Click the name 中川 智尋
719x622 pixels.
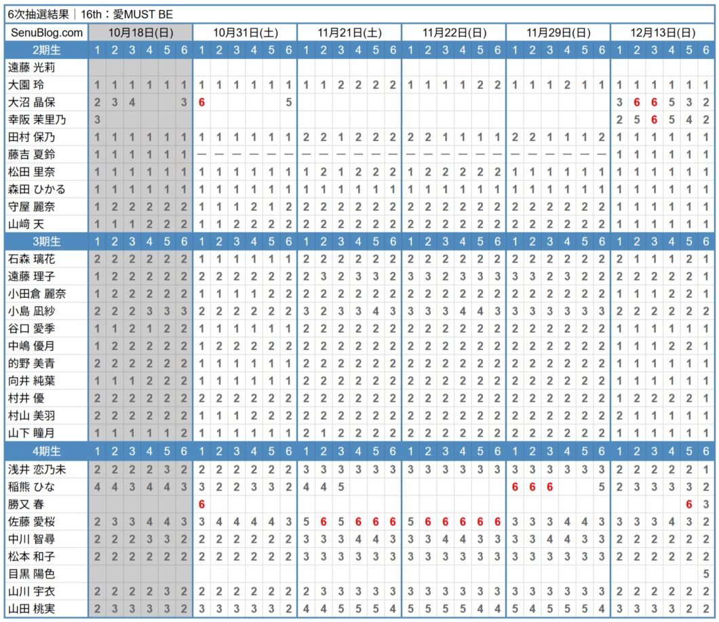point(32,540)
